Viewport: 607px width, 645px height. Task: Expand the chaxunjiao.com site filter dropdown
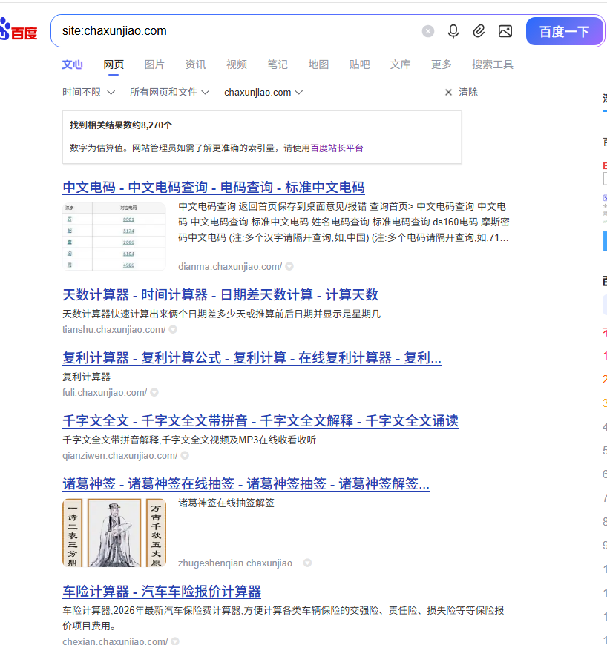[263, 92]
